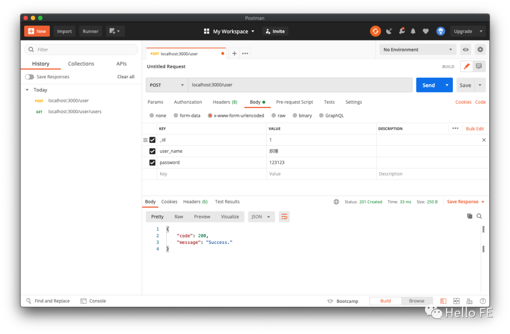Open the tab options ellipsis
Screen dimensions: 510x334
pos(245,53)
